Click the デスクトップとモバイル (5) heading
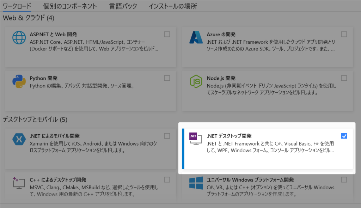The width and height of the screenshot is (361, 208). coord(35,119)
